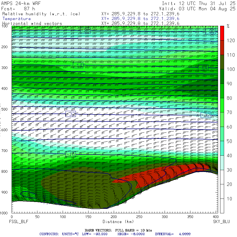Click the '80' color bar label
The image size is (237, 237).
(x=229, y=98)
